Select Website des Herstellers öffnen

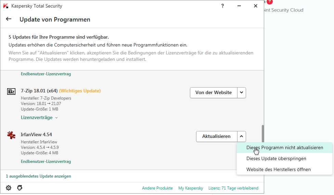pos(285,169)
